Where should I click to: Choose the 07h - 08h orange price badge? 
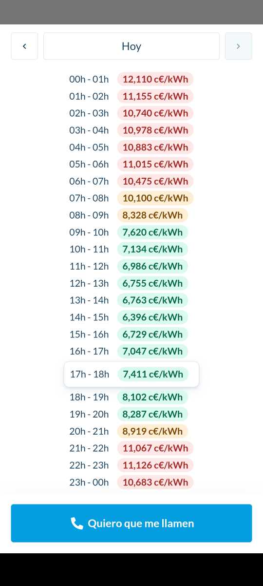pyautogui.click(x=155, y=198)
